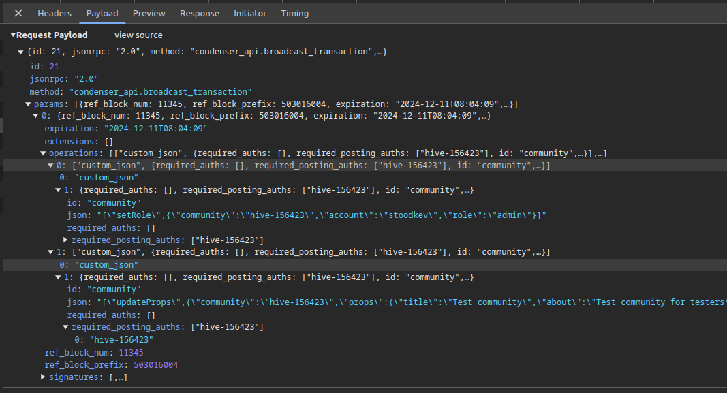Collapse the params array node
This screenshot has width=727, height=393.
pos(28,104)
